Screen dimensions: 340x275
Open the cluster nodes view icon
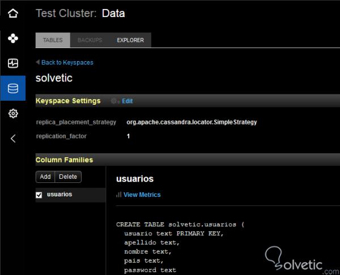[12, 38]
